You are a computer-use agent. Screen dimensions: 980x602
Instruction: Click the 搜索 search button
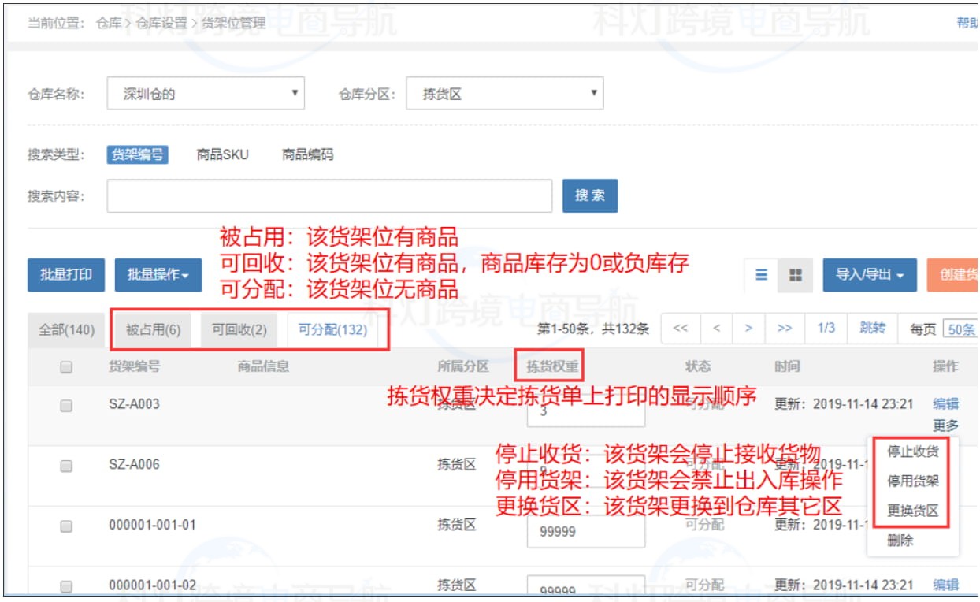[x=591, y=195]
